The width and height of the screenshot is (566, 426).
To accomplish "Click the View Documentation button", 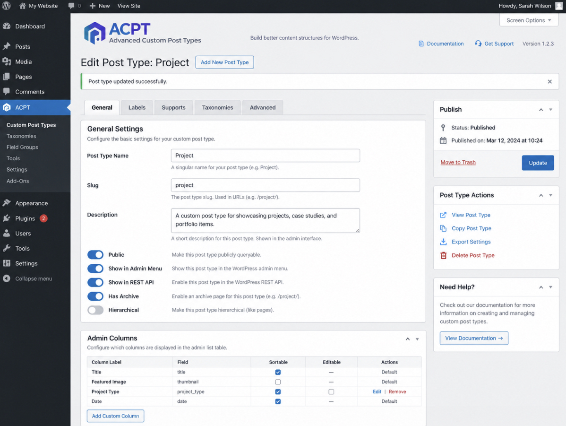I will (x=473, y=338).
